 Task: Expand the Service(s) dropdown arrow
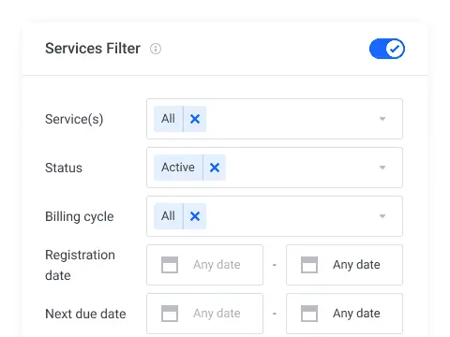pos(382,119)
